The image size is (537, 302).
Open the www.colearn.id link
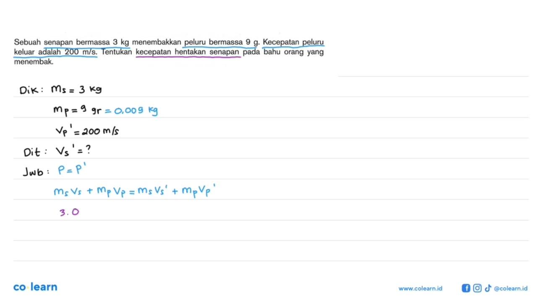coord(420,288)
